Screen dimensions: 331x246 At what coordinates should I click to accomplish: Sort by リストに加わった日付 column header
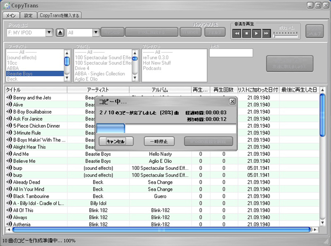coord(258,90)
